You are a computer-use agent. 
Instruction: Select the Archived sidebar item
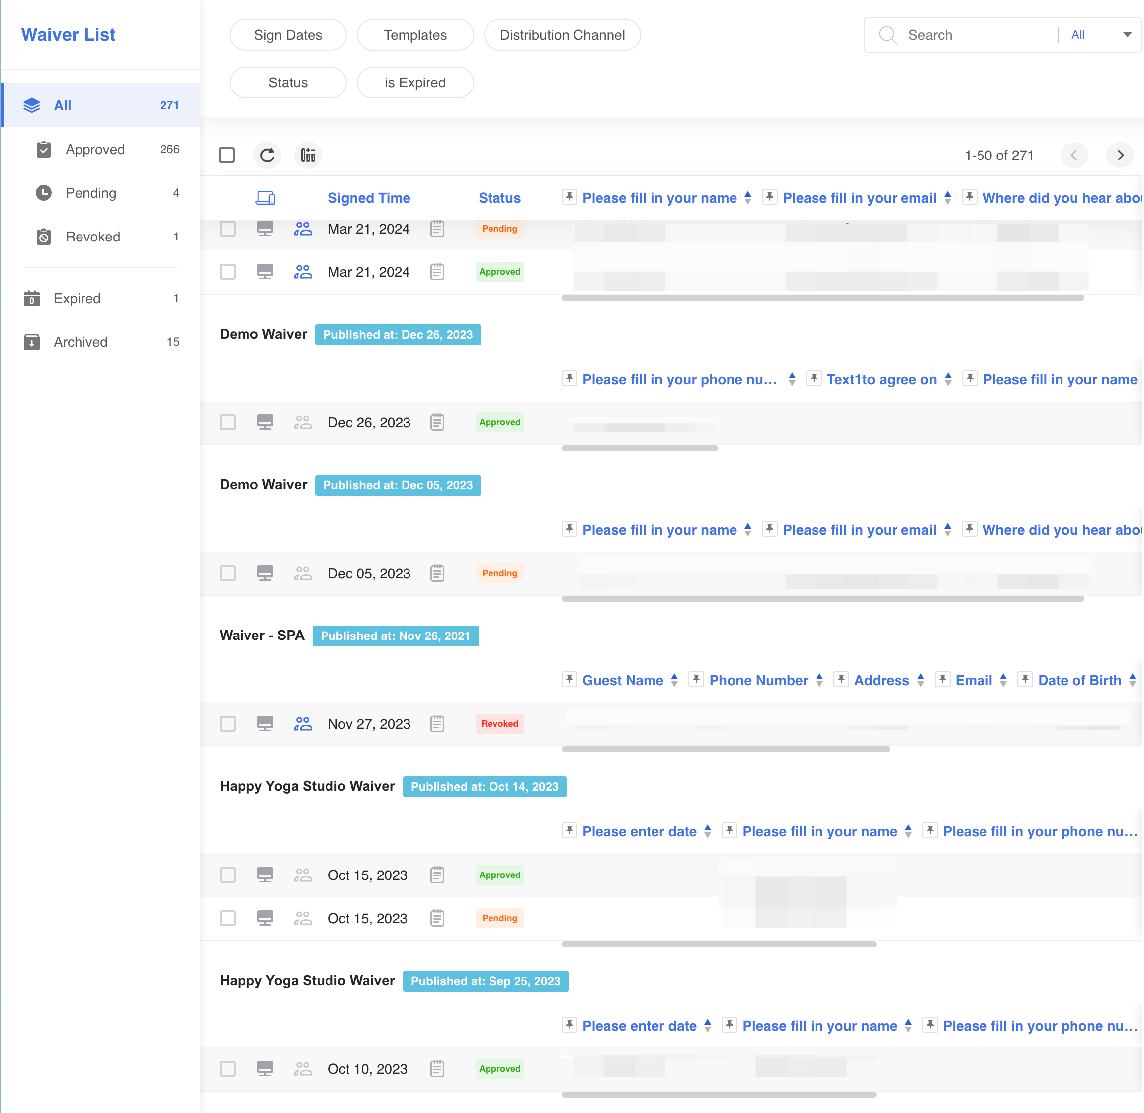click(100, 341)
